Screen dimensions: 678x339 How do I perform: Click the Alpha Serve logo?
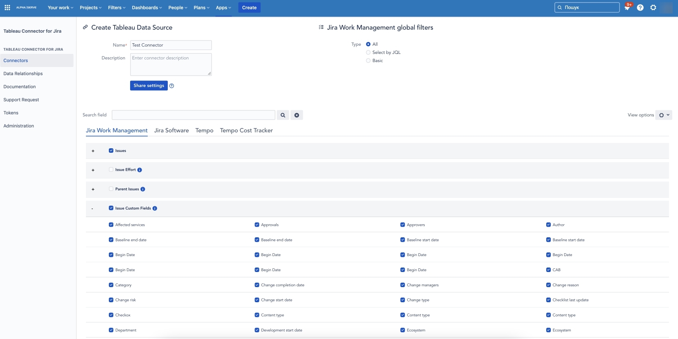coord(26,7)
